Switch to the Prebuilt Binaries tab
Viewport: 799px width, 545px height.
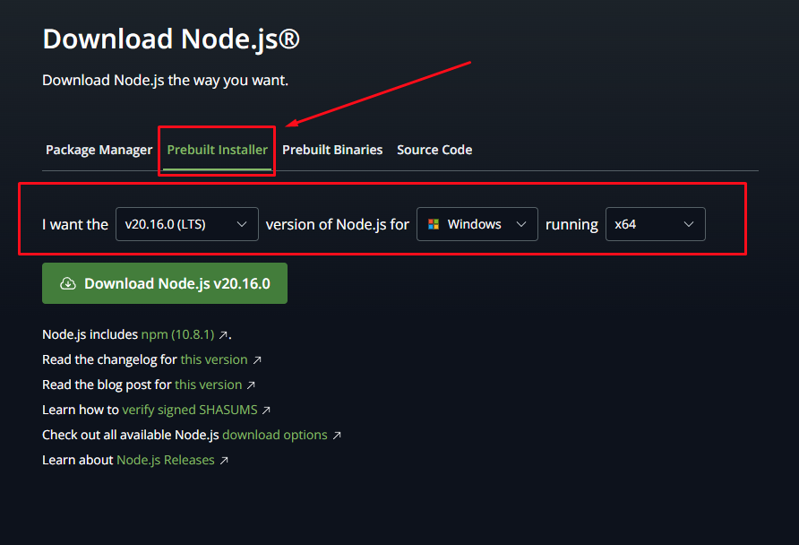click(332, 150)
